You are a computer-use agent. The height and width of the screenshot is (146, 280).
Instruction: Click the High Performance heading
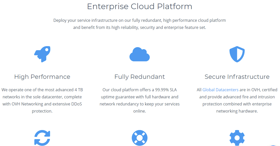coord(42,77)
